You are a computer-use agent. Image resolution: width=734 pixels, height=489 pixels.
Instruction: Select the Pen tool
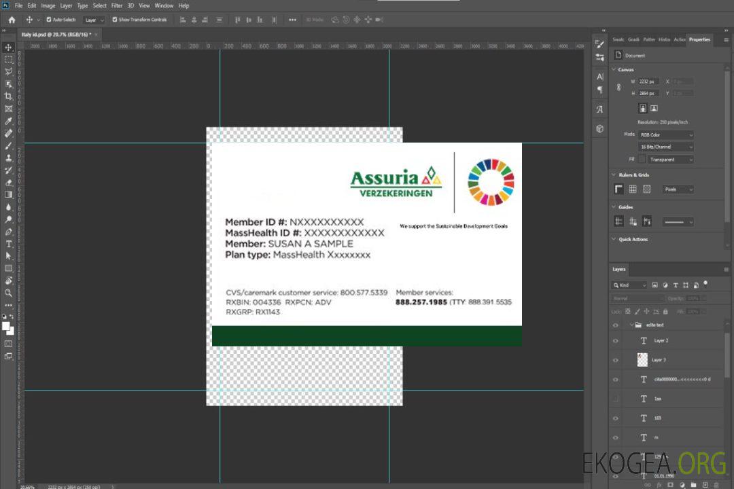[x=8, y=232]
